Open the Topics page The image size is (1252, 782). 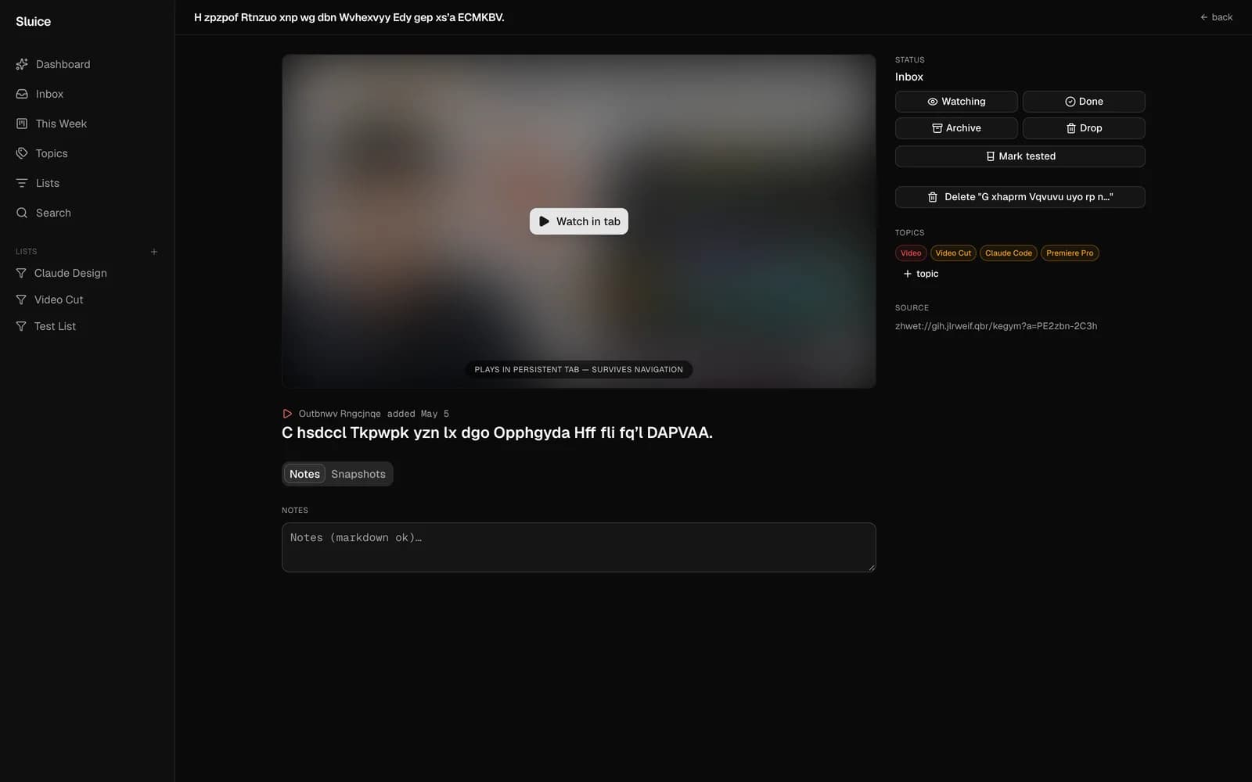[42, 153]
